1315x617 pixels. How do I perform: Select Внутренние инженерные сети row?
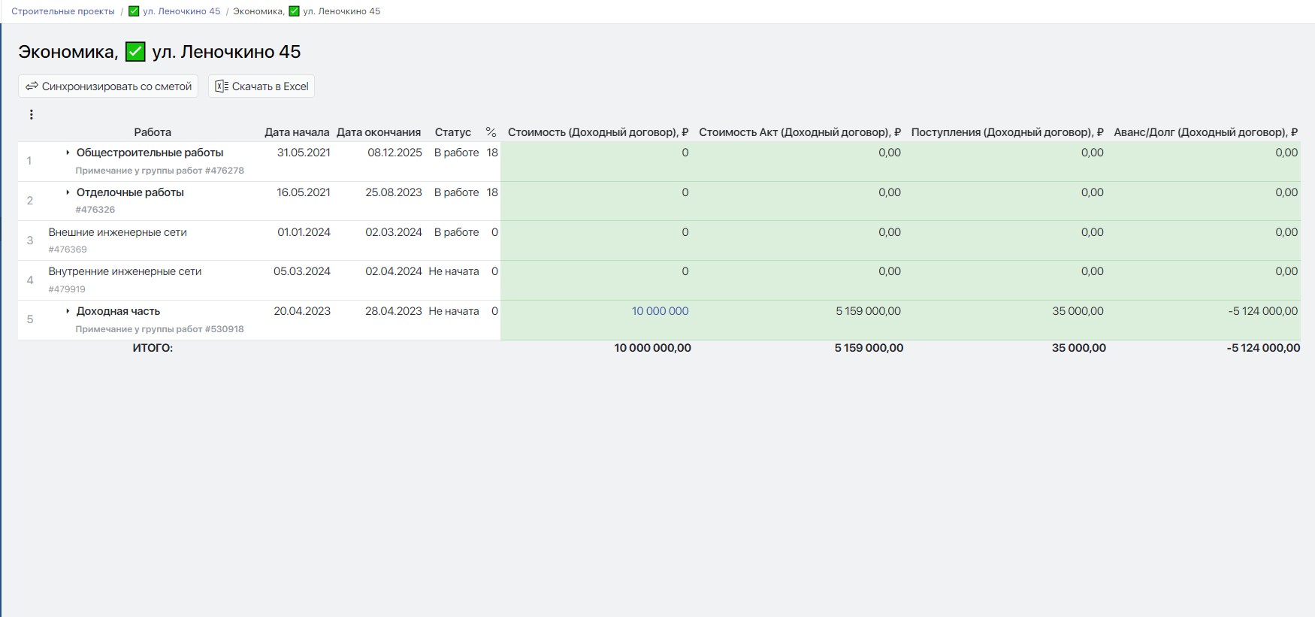[x=125, y=271]
